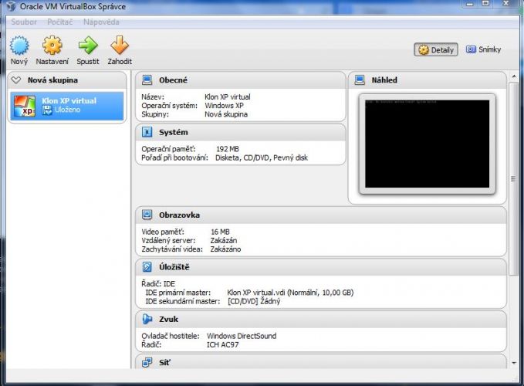Click the 'Nová skupina' value in Obecné
524x386 pixels.
click(x=226, y=114)
